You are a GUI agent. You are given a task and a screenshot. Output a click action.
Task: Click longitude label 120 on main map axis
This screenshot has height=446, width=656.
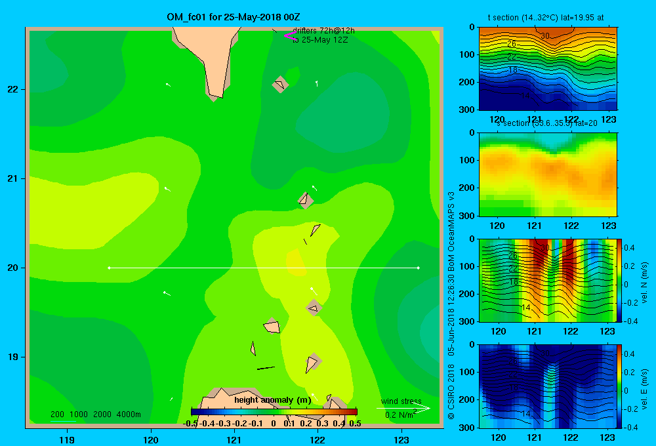coord(151,439)
